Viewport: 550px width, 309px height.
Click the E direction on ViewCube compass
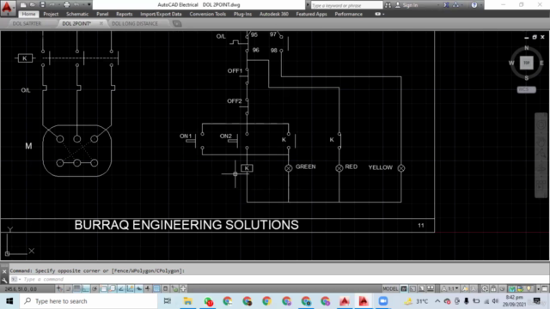point(541,63)
